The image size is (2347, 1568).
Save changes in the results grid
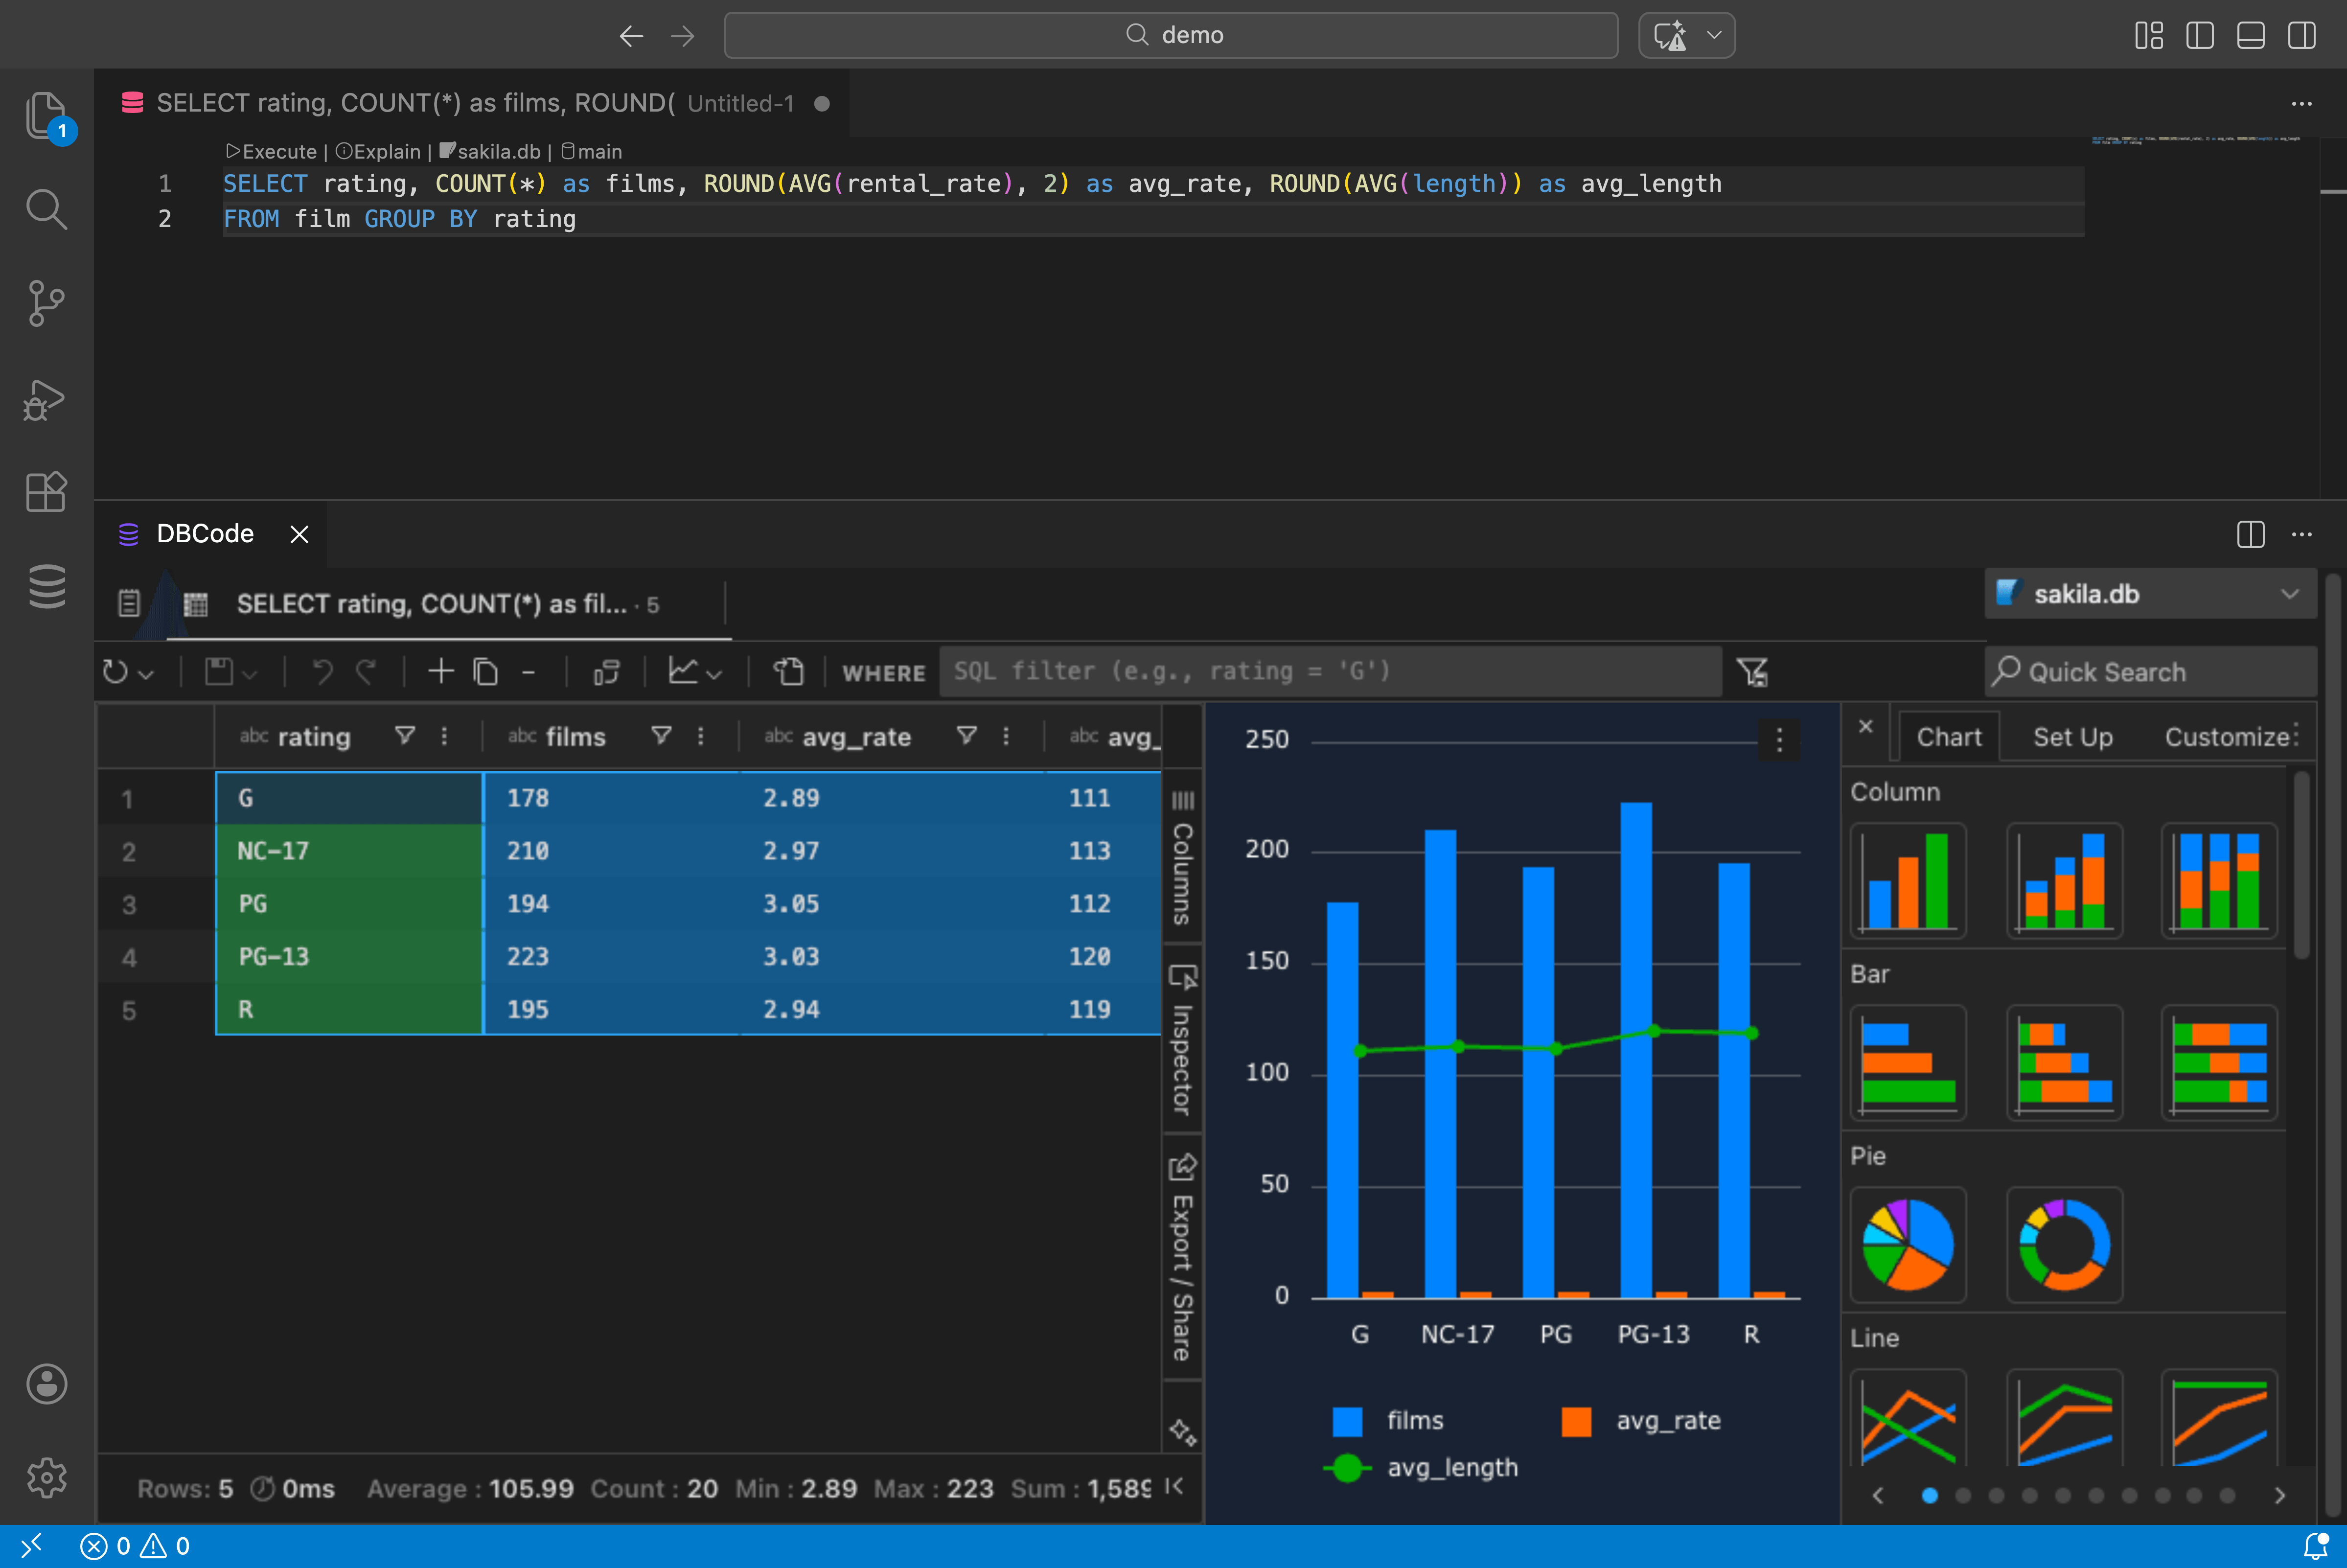(219, 671)
